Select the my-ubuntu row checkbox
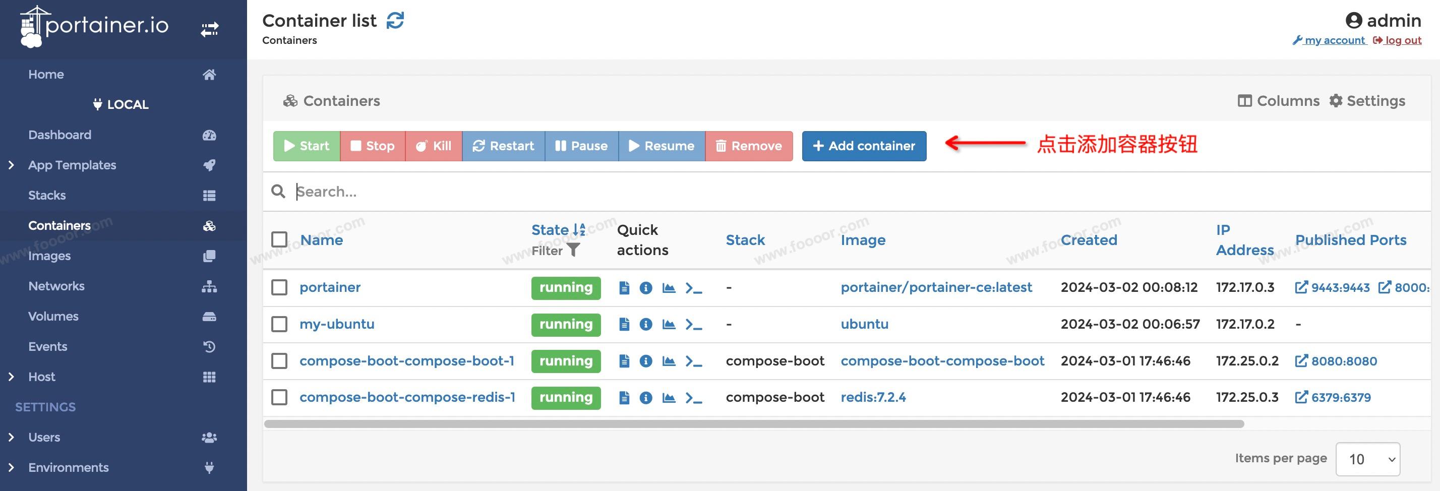 (279, 325)
